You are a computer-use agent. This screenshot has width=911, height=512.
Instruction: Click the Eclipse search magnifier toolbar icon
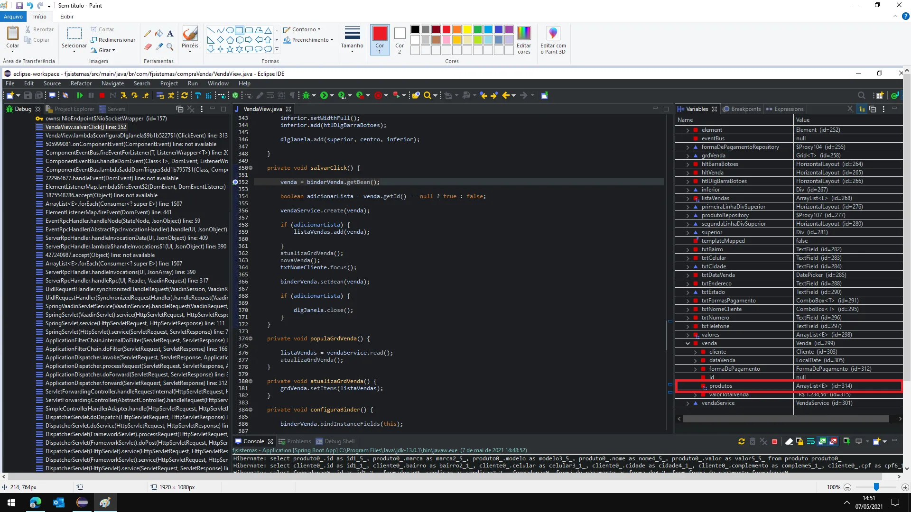428,96
